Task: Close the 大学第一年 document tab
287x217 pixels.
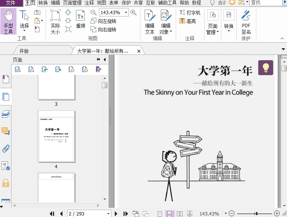Action: (139, 51)
